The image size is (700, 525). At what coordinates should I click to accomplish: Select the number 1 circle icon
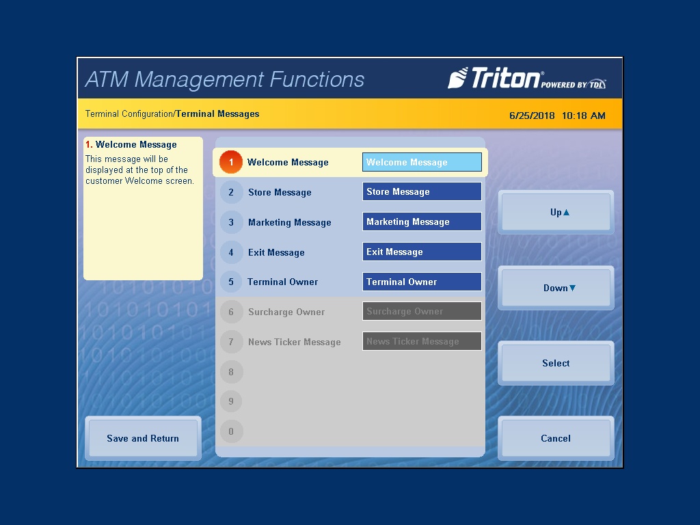232,162
